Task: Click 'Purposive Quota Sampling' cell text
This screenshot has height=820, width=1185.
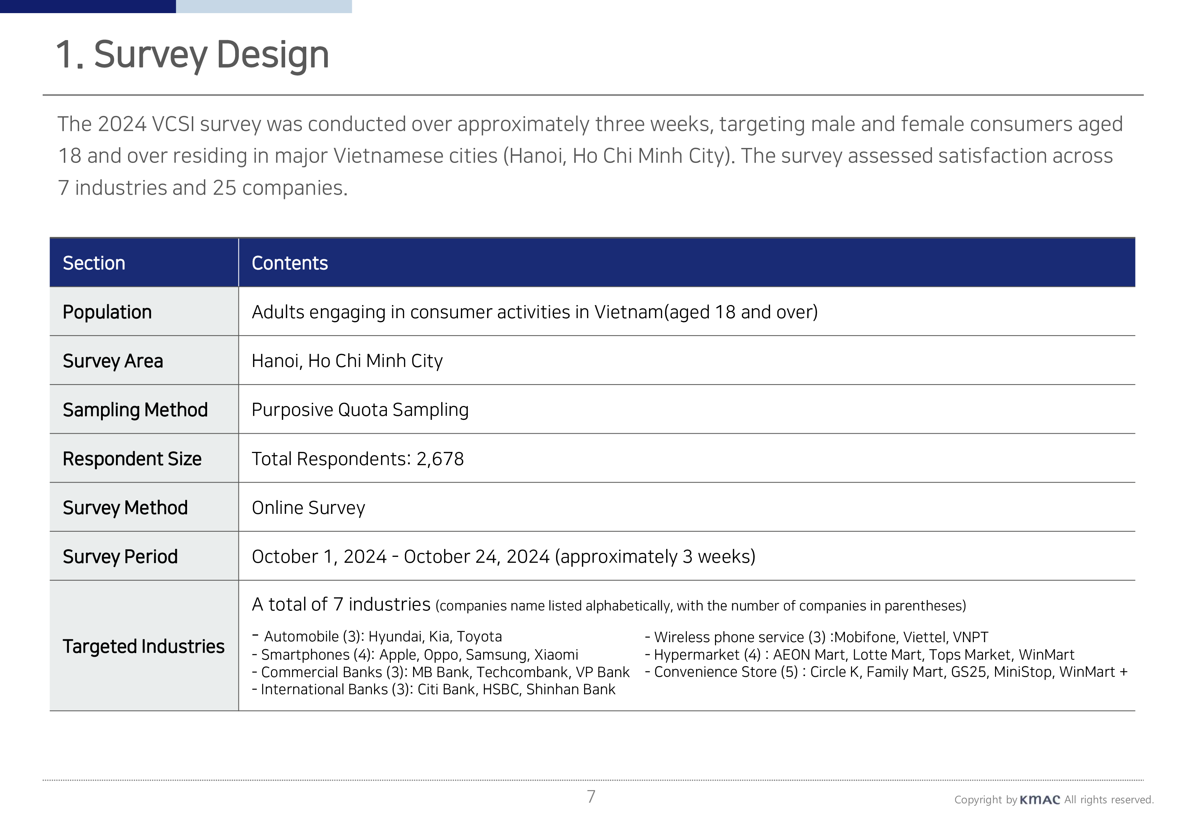Action: click(x=360, y=410)
